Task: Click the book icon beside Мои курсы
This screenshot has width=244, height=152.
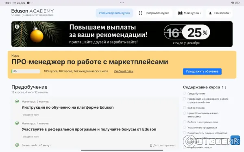Action: [x=180, y=13]
